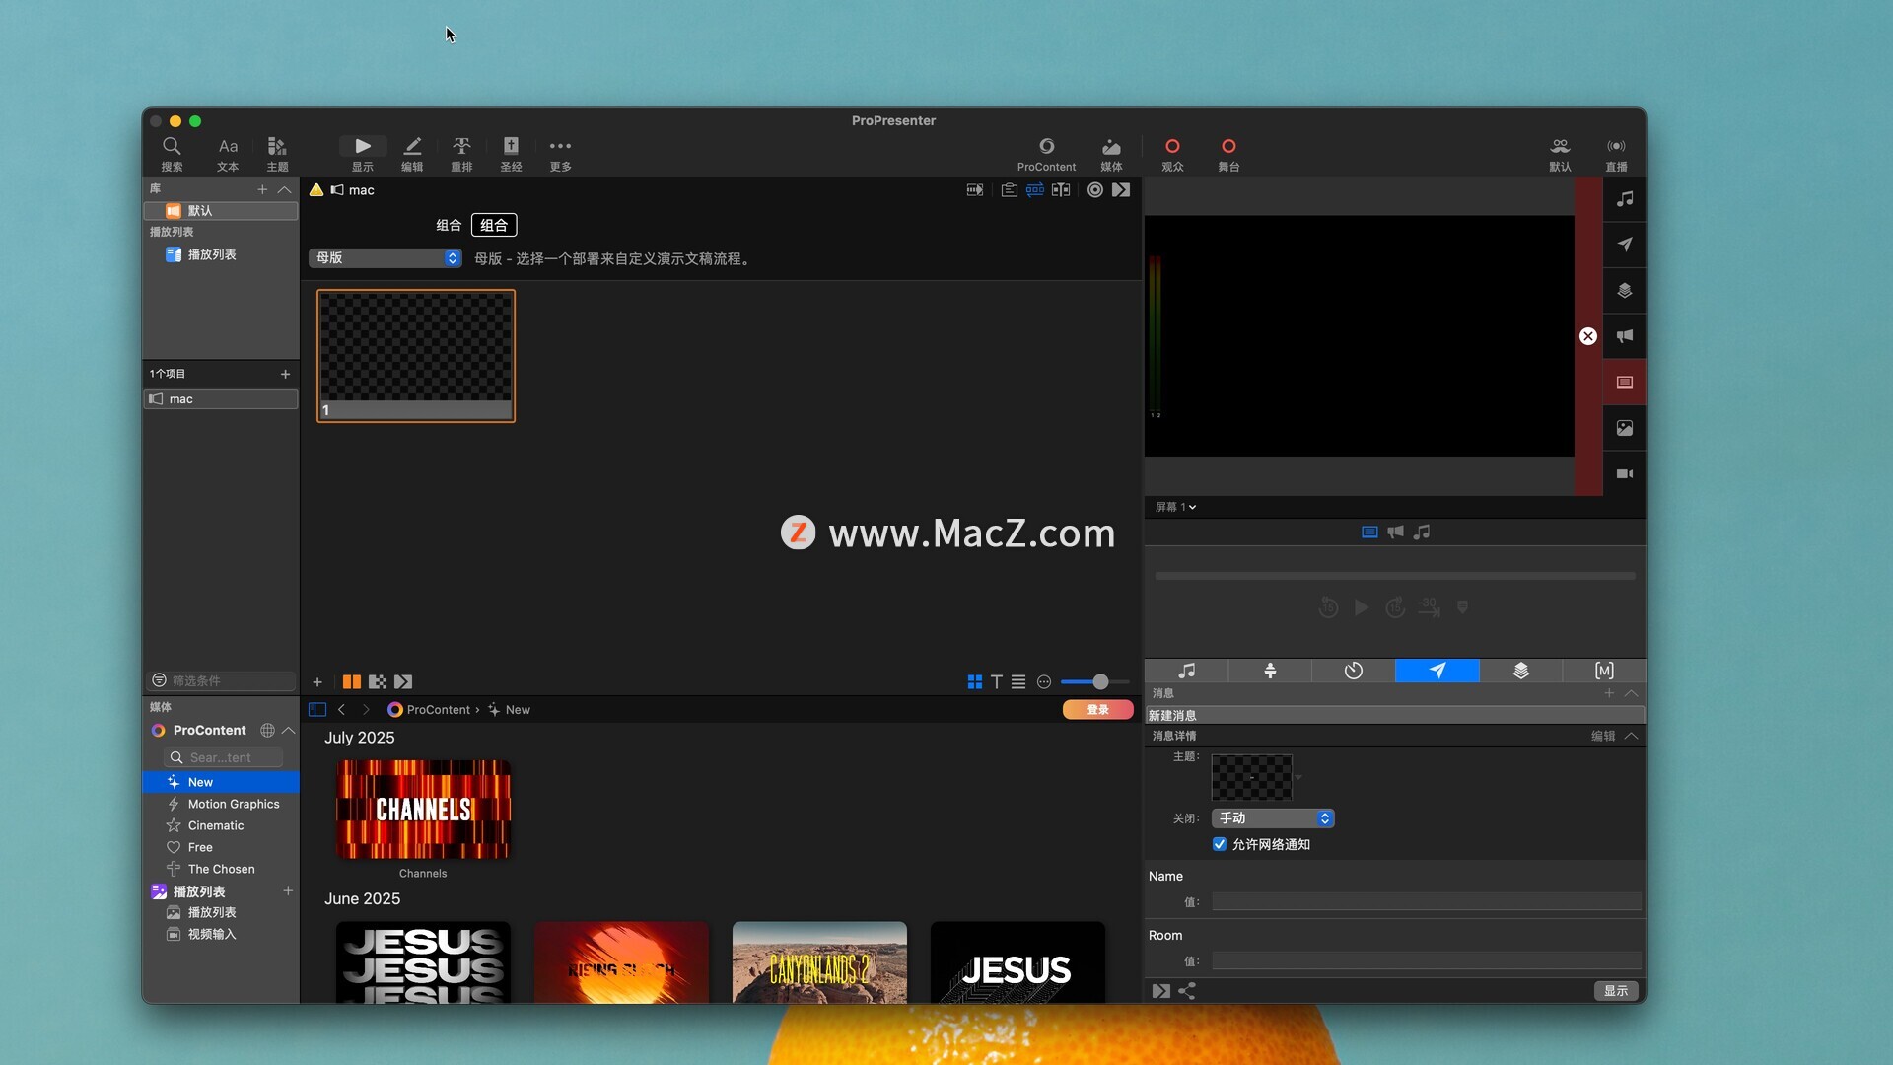1893x1065 pixels.
Task: Click the play button in media transport
Action: (1362, 607)
